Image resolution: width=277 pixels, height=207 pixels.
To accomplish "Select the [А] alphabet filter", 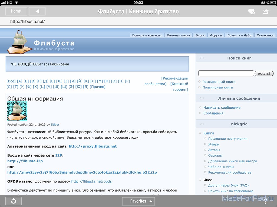I will (x=19, y=81).
